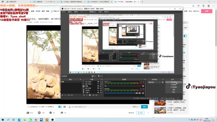Open the OBS Scene Collection menu
This screenshot has height=122, width=217.
click(92, 12)
